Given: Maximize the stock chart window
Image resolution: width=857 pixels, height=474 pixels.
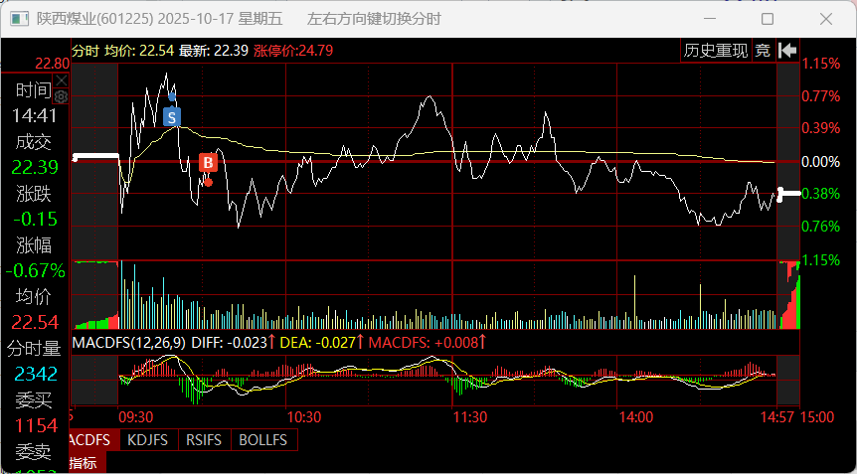Looking at the screenshot, I should click(x=767, y=19).
